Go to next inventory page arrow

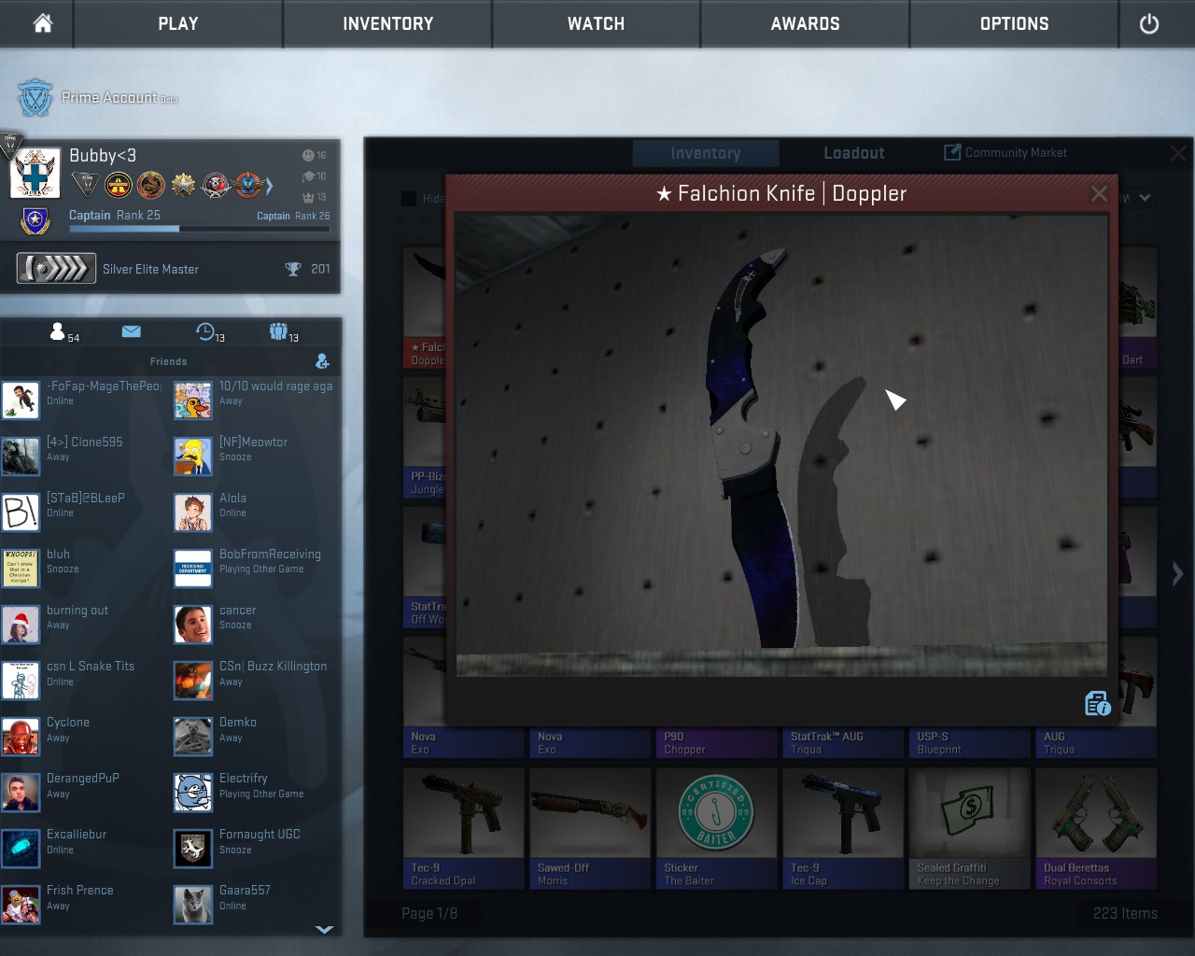pyautogui.click(x=1177, y=573)
